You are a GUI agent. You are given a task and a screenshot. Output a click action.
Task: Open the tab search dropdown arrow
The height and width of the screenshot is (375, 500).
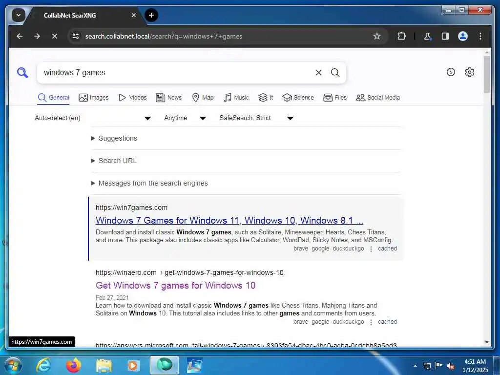pos(18,15)
